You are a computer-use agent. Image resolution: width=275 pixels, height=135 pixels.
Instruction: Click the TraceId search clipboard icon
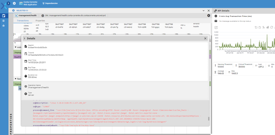[x=26, y=54]
